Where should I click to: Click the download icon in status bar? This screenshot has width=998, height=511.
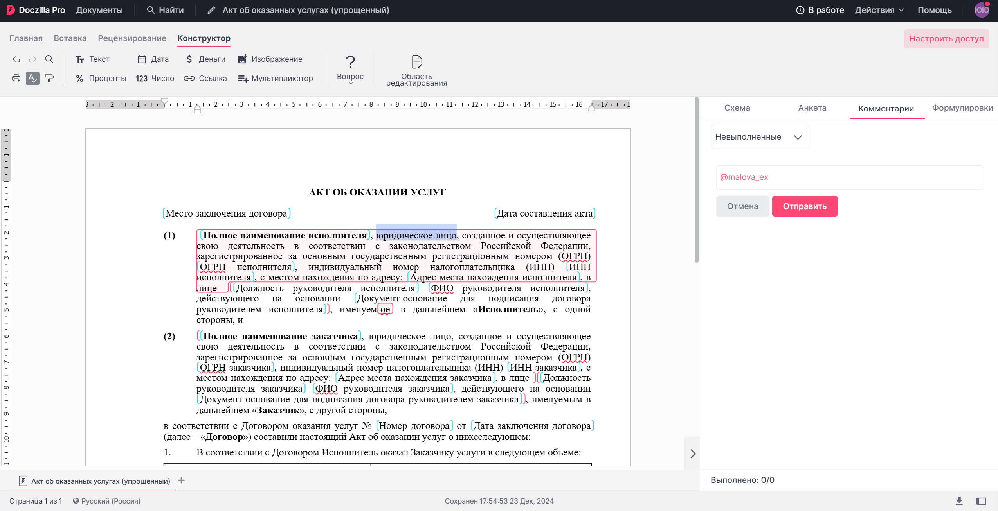pos(959,501)
